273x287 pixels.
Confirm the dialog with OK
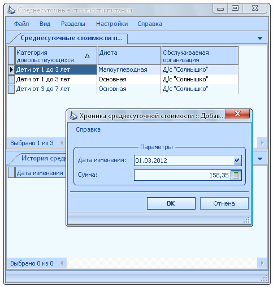coord(171,203)
